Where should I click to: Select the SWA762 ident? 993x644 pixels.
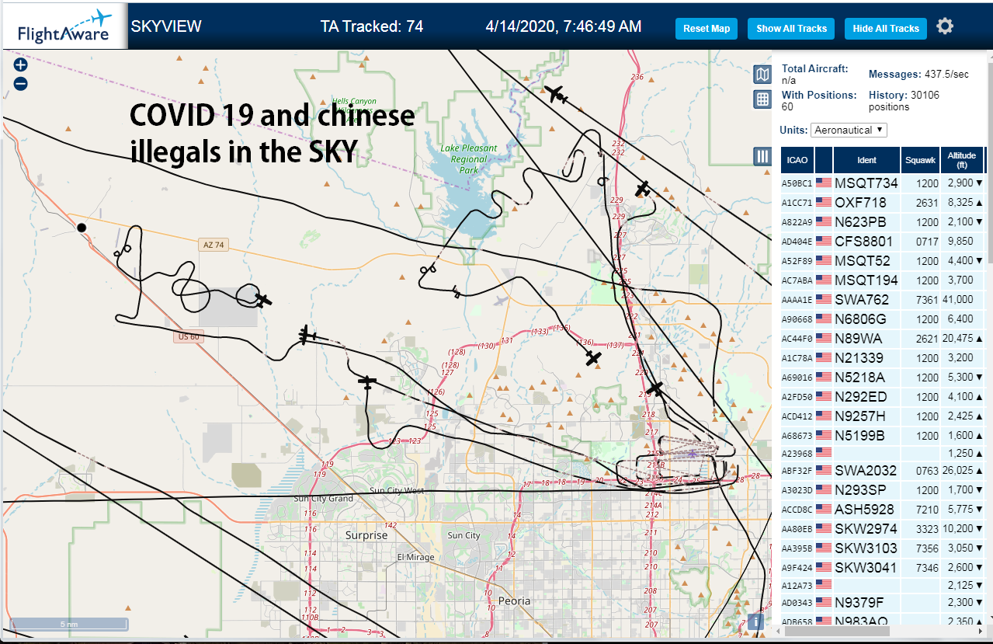(x=862, y=300)
